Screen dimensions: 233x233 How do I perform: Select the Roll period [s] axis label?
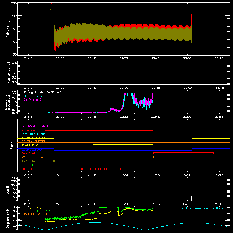[8, 73]
